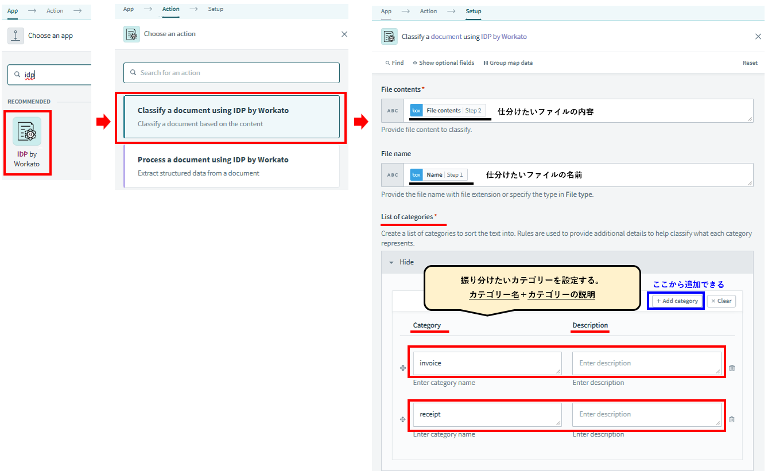Clear all categories
768x471 pixels.
(x=722, y=301)
